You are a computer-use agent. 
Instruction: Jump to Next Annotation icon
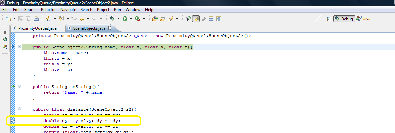tap(48, 19)
